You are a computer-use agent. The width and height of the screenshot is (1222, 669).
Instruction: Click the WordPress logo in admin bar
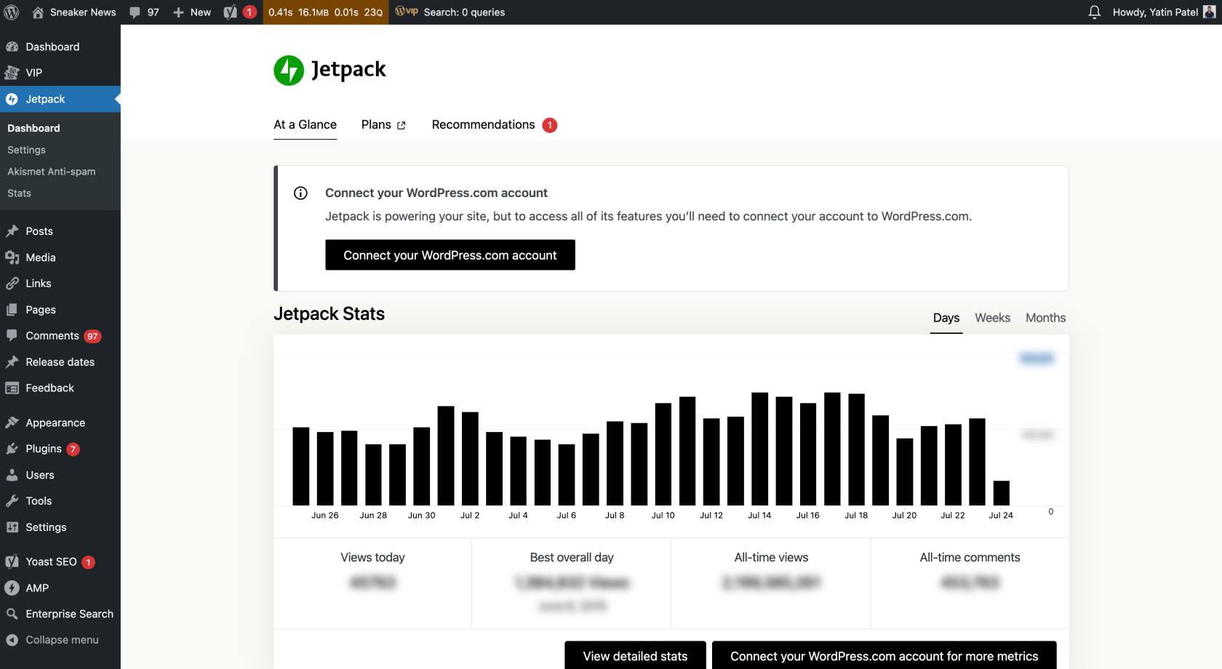[x=12, y=12]
